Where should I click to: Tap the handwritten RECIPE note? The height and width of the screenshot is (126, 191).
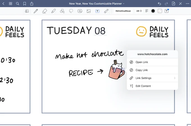click(81, 73)
